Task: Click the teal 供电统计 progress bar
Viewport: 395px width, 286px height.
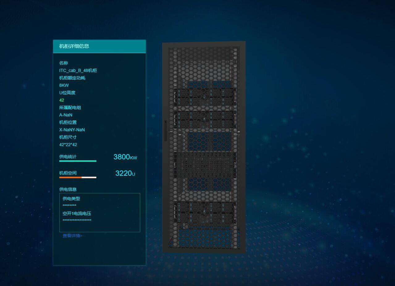Action: click(x=78, y=161)
